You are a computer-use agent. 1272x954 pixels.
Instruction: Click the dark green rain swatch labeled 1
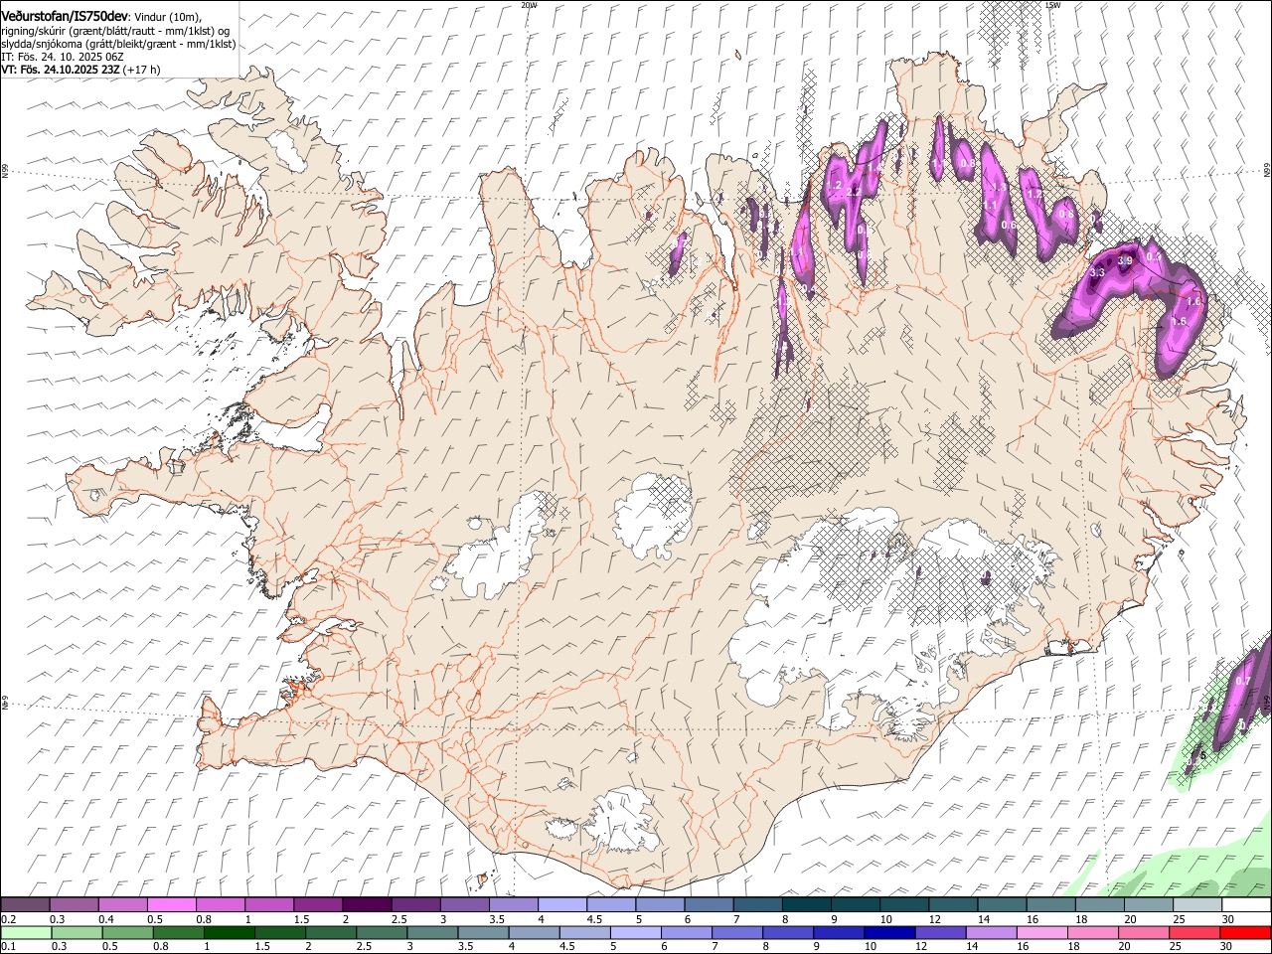229,932
